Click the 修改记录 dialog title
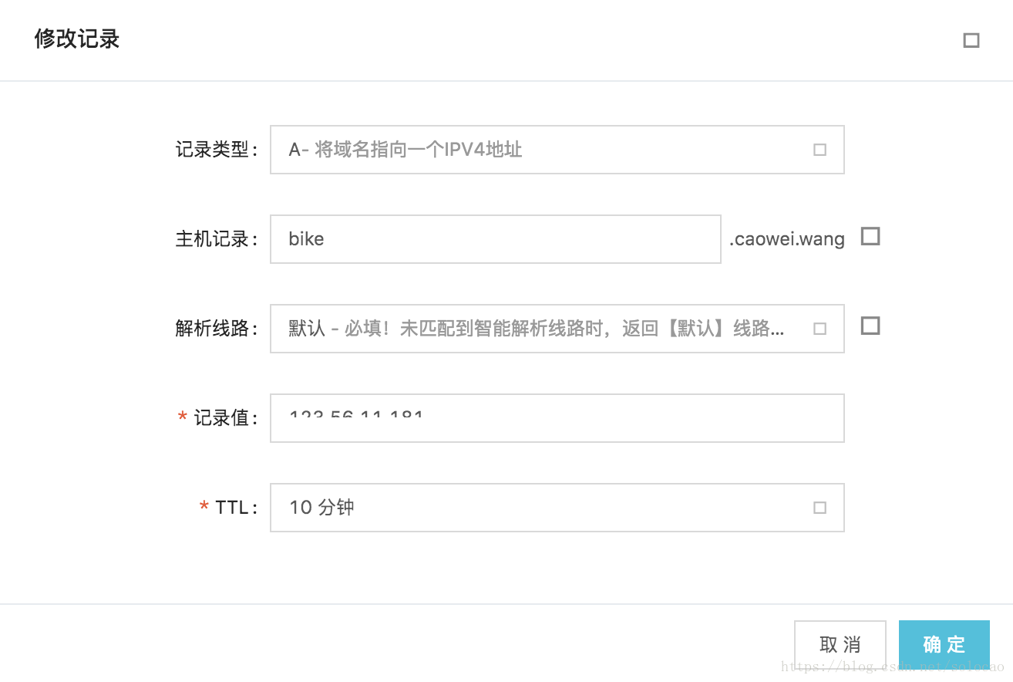This screenshot has height=682, width=1013. [x=77, y=39]
